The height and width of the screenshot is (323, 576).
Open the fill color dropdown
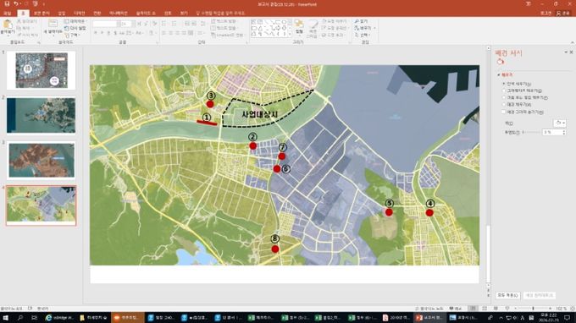[560, 123]
